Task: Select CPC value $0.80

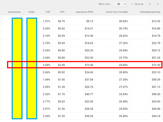Action: point(61,50)
